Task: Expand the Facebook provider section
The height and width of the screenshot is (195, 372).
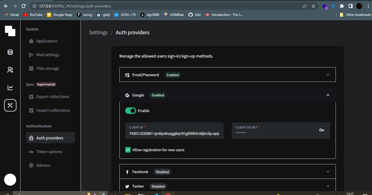Action: 228,171
